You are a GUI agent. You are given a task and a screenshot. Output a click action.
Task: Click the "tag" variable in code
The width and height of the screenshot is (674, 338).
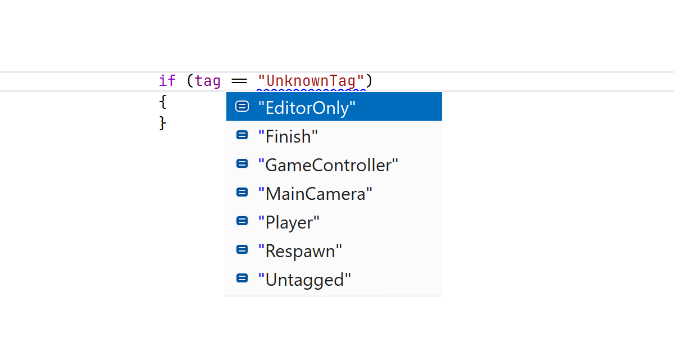208,81
